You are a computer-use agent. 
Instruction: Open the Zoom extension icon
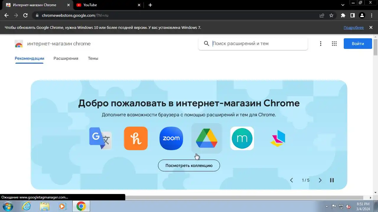[x=171, y=138]
